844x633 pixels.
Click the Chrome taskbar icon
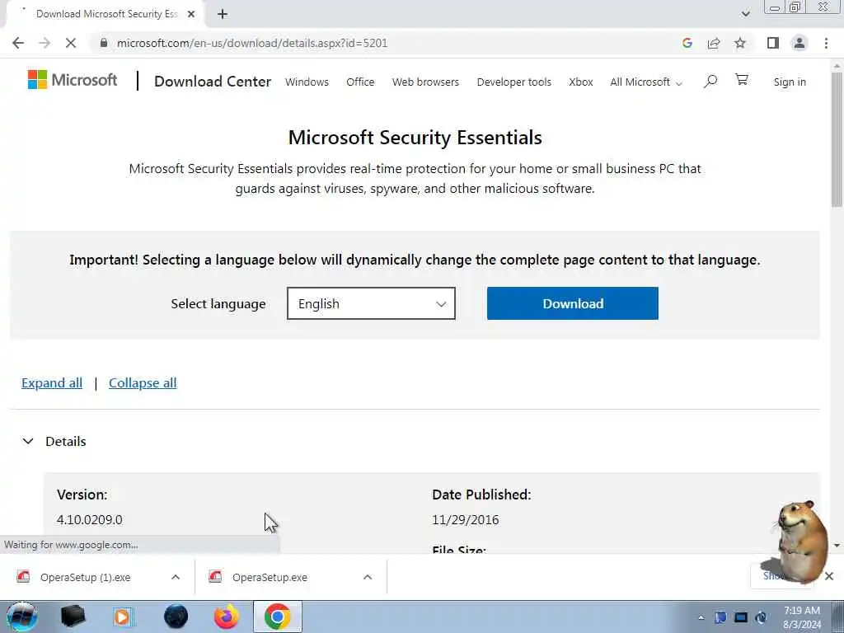click(277, 617)
